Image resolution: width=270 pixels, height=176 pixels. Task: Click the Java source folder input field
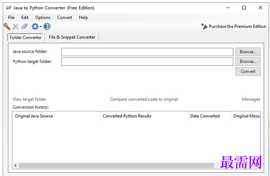(147, 52)
